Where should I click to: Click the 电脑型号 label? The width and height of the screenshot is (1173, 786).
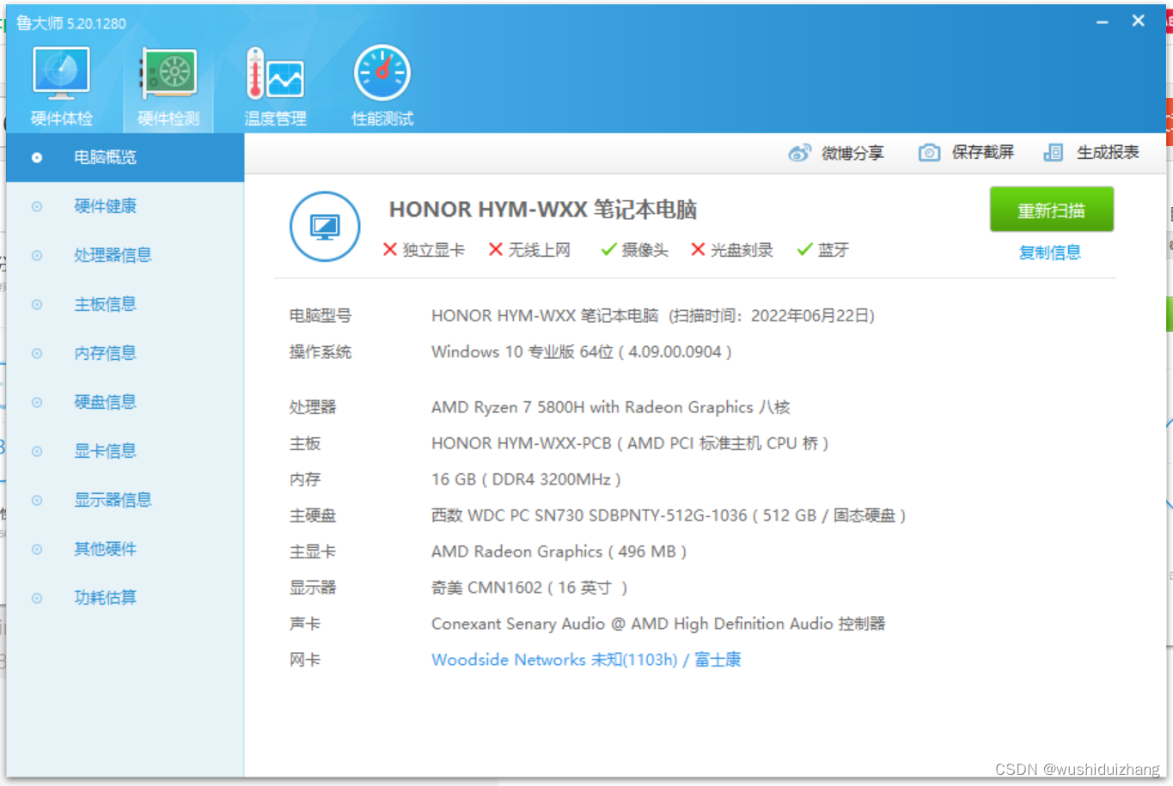pyautogui.click(x=321, y=316)
